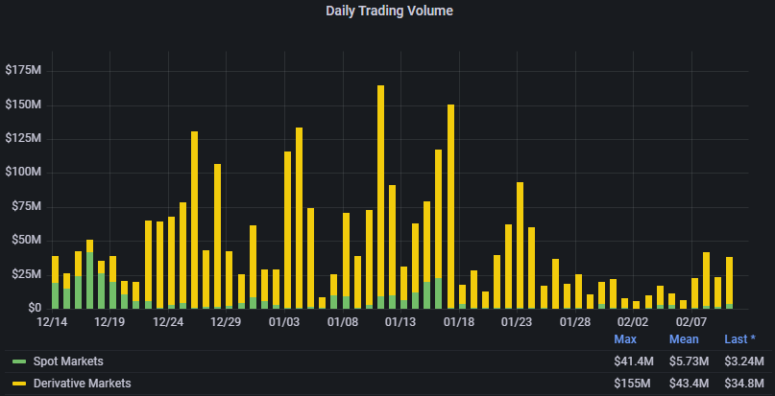The height and width of the screenshot is (396, 775).
Task: Click the yellow Derivative Markets color swatch
Action: [x=19, y=384]
